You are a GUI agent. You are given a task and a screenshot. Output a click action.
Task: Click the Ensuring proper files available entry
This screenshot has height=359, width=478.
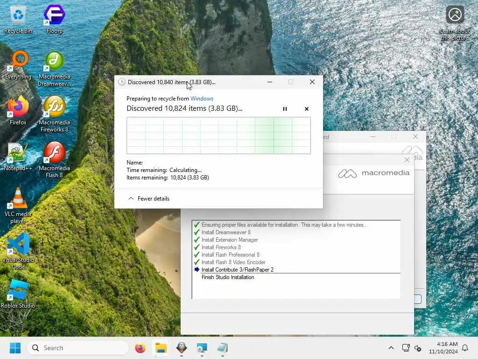pos(284,225)
